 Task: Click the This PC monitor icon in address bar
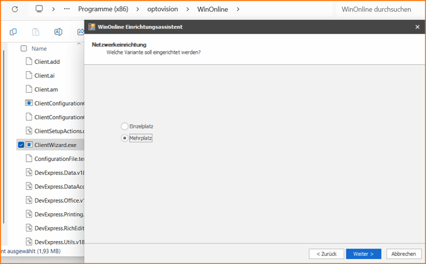click(x=39, y=9)
